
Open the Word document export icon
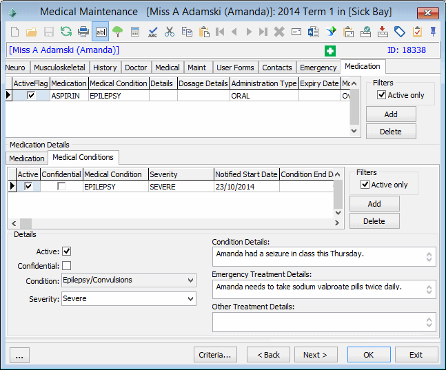tap(314, 32)
